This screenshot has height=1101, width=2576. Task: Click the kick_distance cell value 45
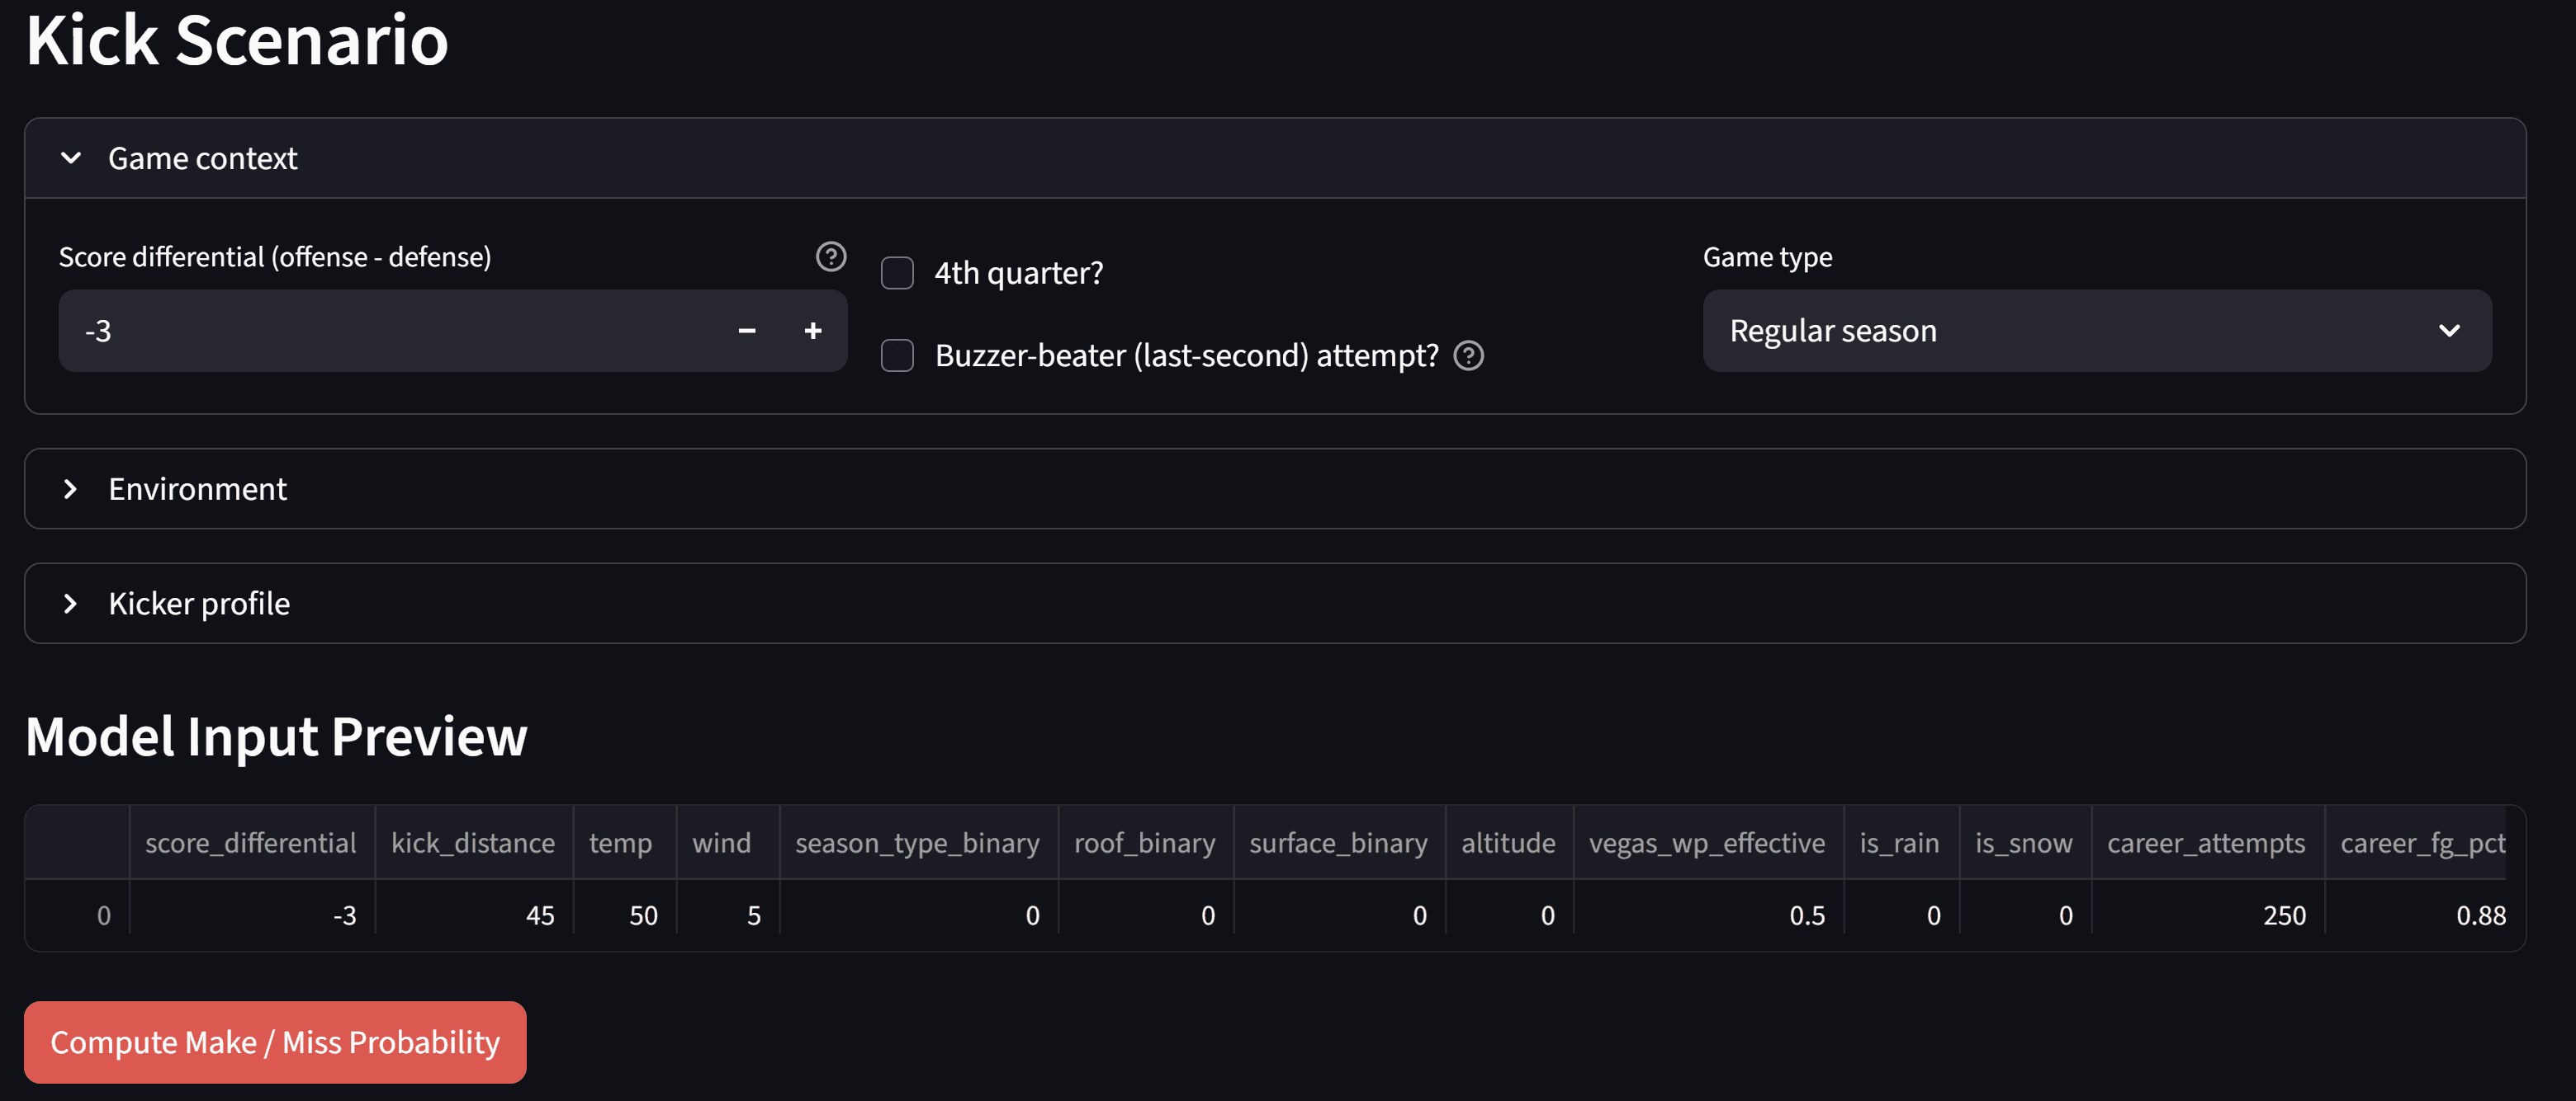click(x=474, y=915)
